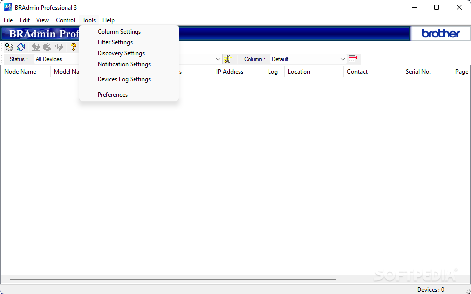Click the horizontal scrollbar at bottom
471x294 pixels.
coord(173,279)
